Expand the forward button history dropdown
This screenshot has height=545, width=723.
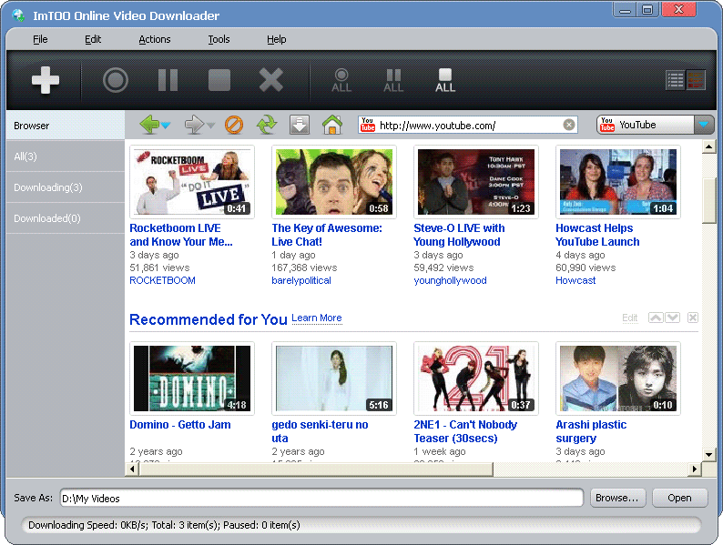[x=211, y=126]
